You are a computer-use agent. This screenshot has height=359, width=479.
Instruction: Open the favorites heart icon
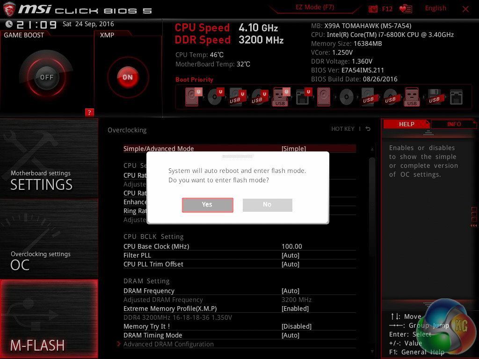pos(406,9)
